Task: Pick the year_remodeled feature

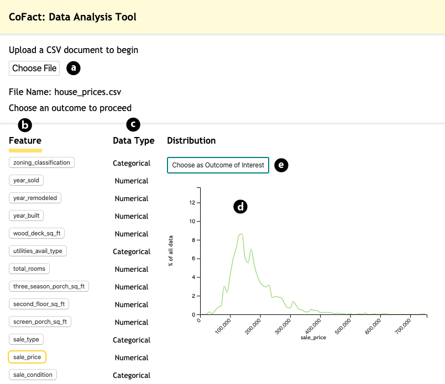Action: (x=35, y=198)
